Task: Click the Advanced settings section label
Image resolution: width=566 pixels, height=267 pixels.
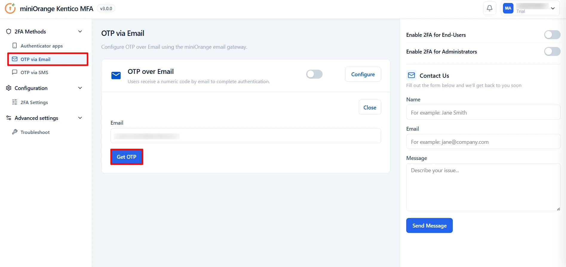Action: click(x=36, y=118)
